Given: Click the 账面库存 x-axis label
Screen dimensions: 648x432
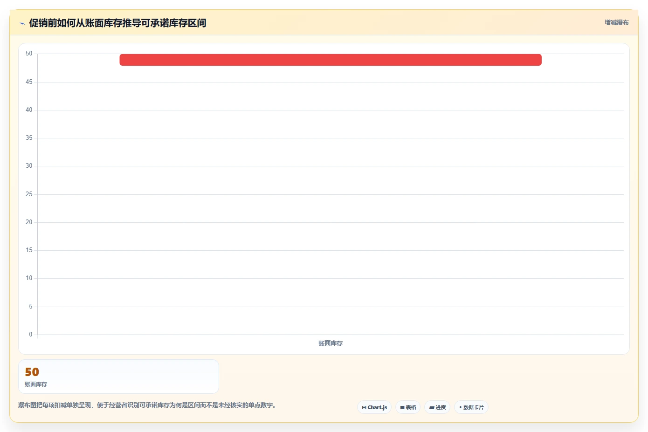Looking at the screenshot, I should pyautogui.click(x=331, y=343).
